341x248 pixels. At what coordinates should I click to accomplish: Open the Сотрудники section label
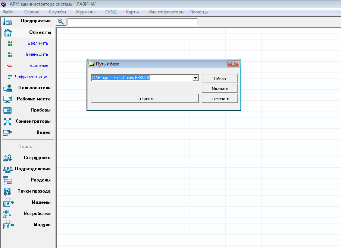[37, 158]
